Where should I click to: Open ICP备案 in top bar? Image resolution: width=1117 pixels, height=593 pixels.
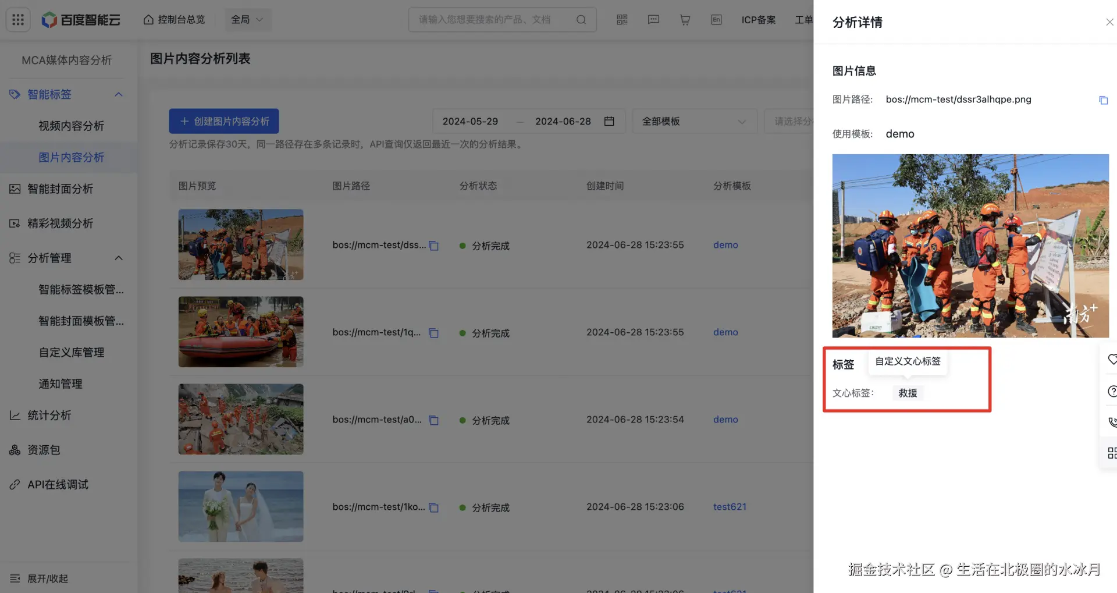(x=759, y=20)
